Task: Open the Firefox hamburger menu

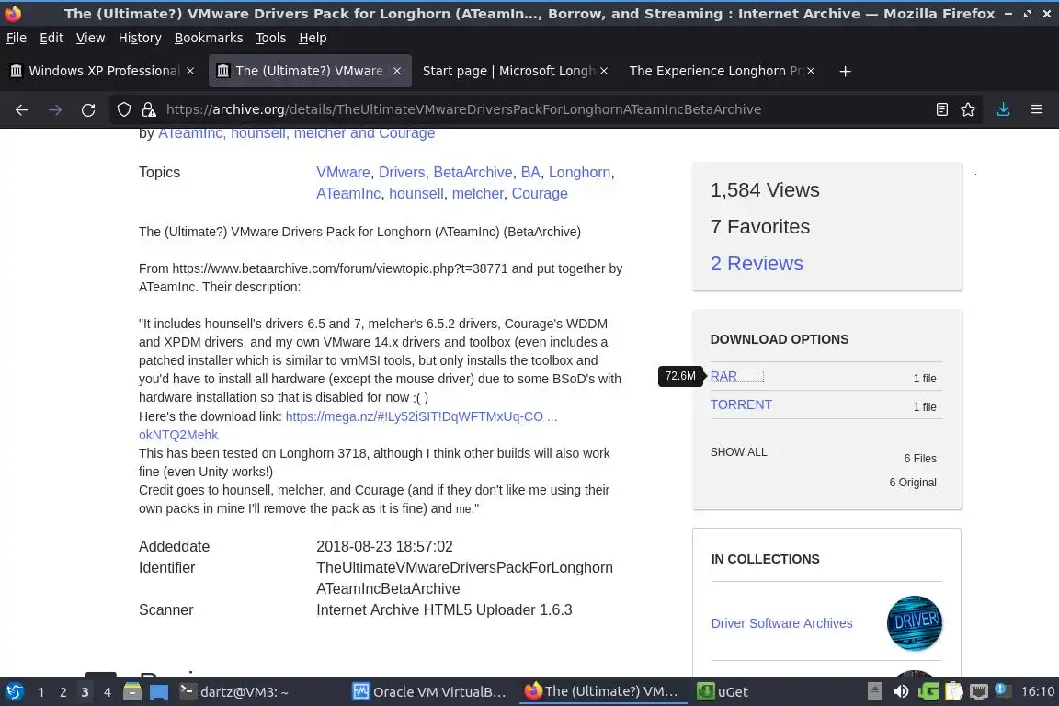Action: (1037, 109)
